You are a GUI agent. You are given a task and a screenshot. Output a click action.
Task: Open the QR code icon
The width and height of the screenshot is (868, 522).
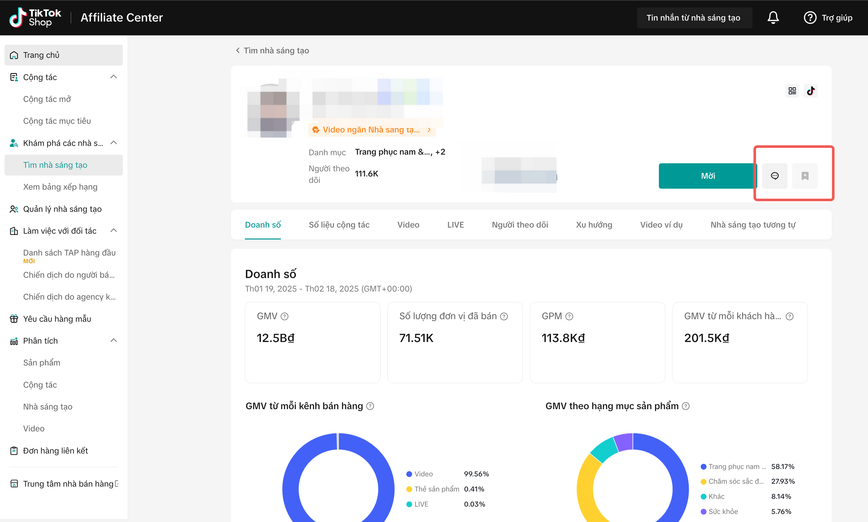coord(792,91)
